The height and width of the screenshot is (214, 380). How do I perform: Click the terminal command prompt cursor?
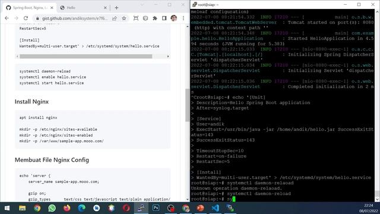234,199
